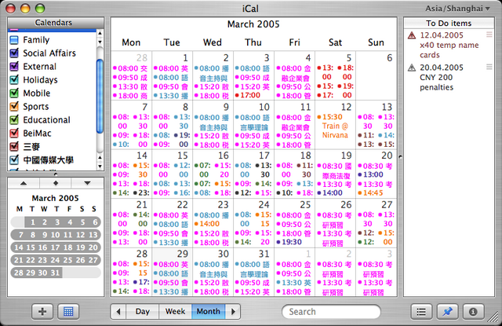502x326 pixels.
Task: Open priority menu for CNY 200 penalties
Action: coord(489,67)
